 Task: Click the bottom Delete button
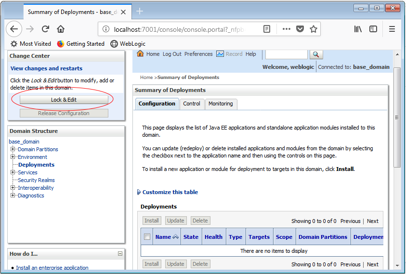[200, 264]
